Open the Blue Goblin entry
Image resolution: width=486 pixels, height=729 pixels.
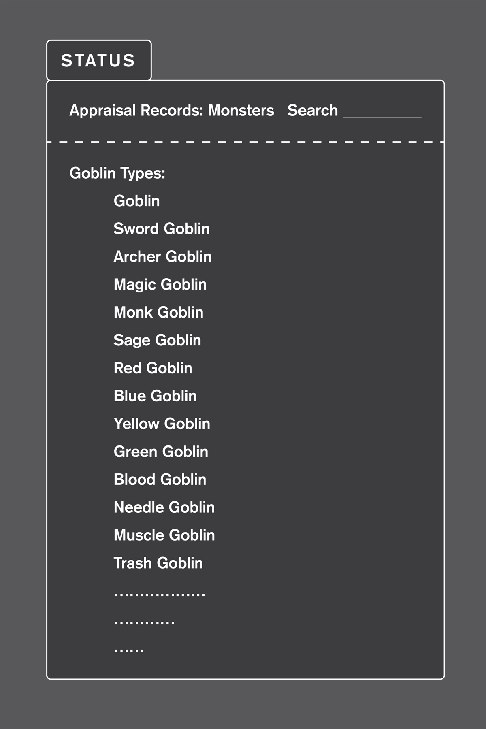(x=155, y=396)
